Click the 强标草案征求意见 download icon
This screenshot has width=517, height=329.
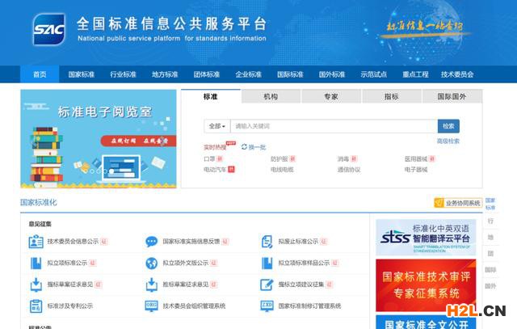point(36,285)
